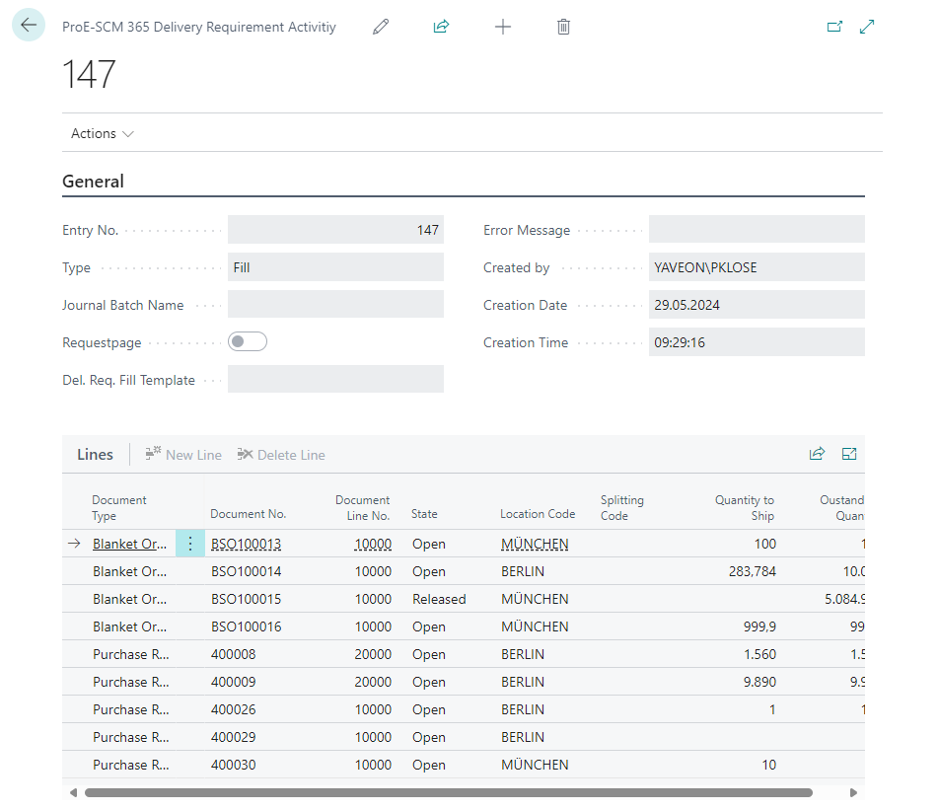This screenshot has height=810, width=939.
Task: Click the Type field showing Fill
Action: pyautogui.click(x=336, y=267)
